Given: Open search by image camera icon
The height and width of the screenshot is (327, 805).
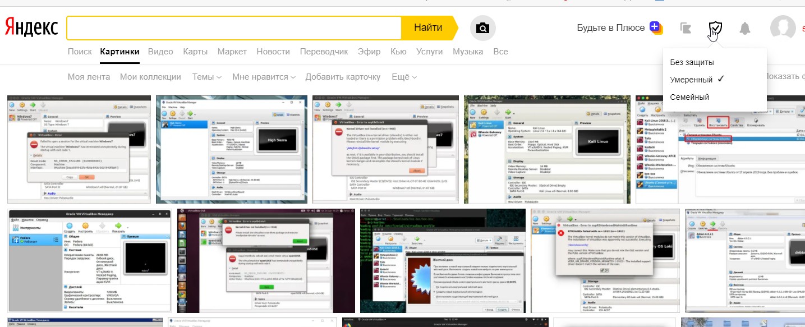Looking at the screenshot, I should pos(482,28).
